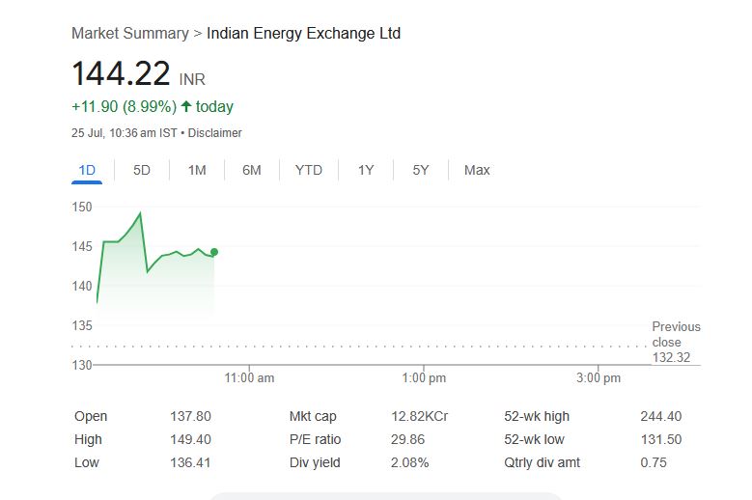Screen dimensions: 752x500
Task: Click the green current price dot on chart
Action: click(213, 252)
